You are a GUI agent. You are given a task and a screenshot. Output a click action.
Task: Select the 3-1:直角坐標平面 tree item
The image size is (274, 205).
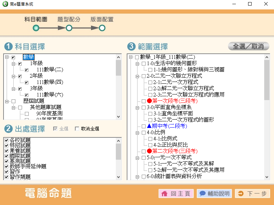173,114
